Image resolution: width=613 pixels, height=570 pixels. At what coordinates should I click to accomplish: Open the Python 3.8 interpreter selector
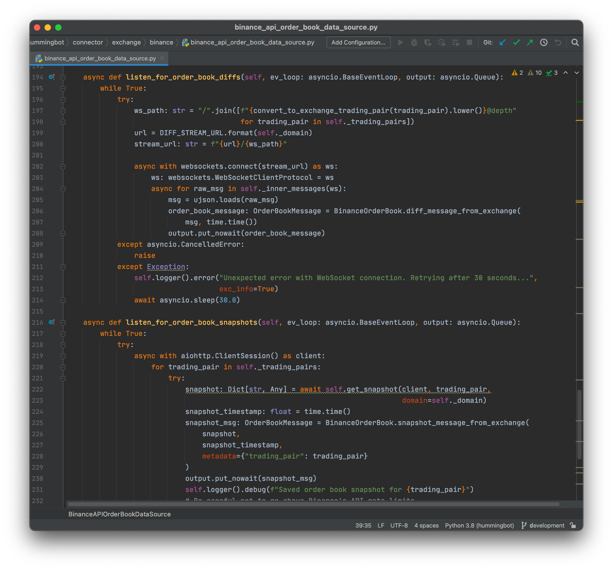[x=479, y=525]
